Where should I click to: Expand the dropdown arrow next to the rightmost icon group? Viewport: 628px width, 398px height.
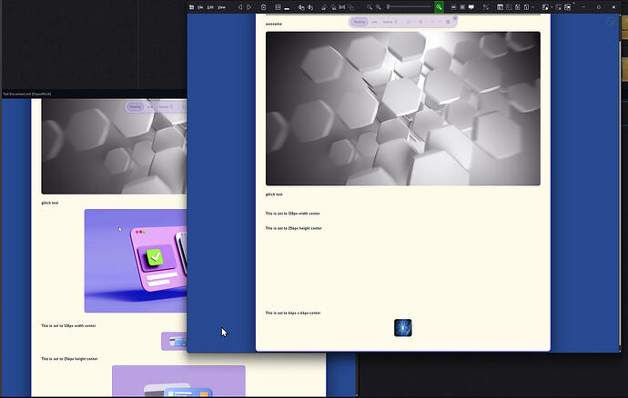click(x=552, y=7)
